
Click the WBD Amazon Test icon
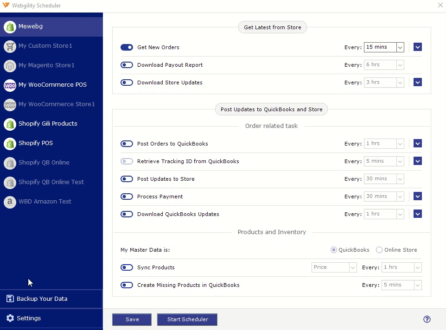10,202
